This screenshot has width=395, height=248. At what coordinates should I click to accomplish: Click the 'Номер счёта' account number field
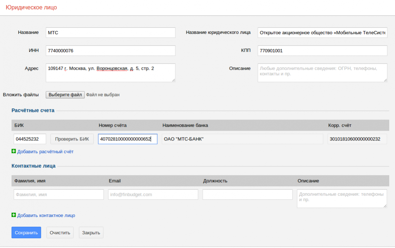point(128,139)
